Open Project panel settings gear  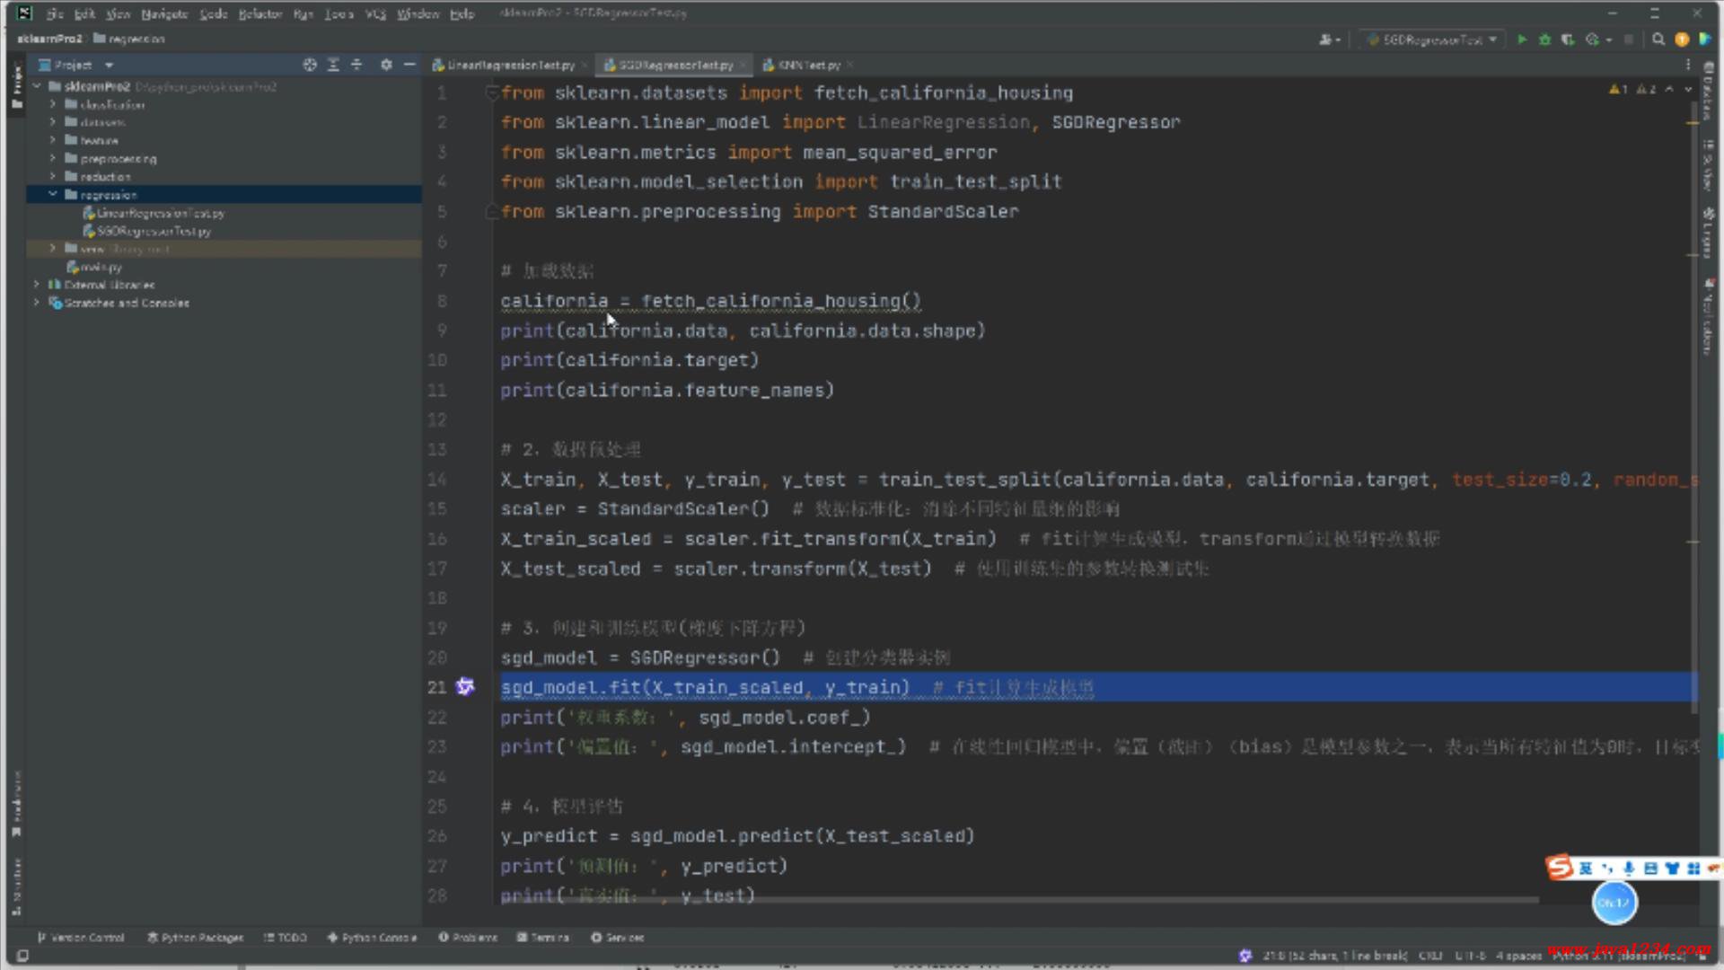point(386,65)
